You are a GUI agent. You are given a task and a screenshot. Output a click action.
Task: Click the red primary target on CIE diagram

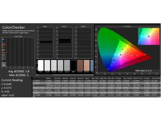[145, 55]
